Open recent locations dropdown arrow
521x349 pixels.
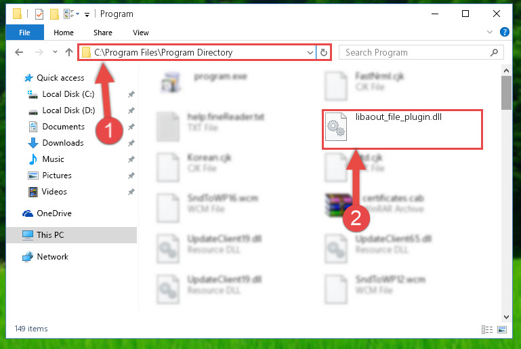[55, 52]
